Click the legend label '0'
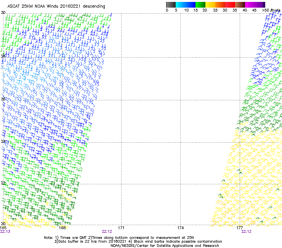 pyautogui.click(x=167, y=10)
